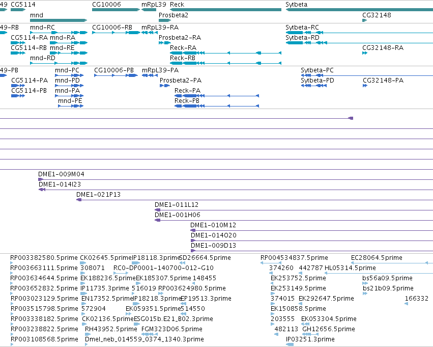
Task: Select BAC clone DME1-011L12
Action: click(x=177, y=205)
